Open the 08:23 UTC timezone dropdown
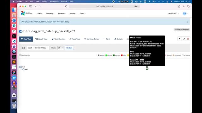The height and width of the screenshot is (113, 202). pos(173,13)
